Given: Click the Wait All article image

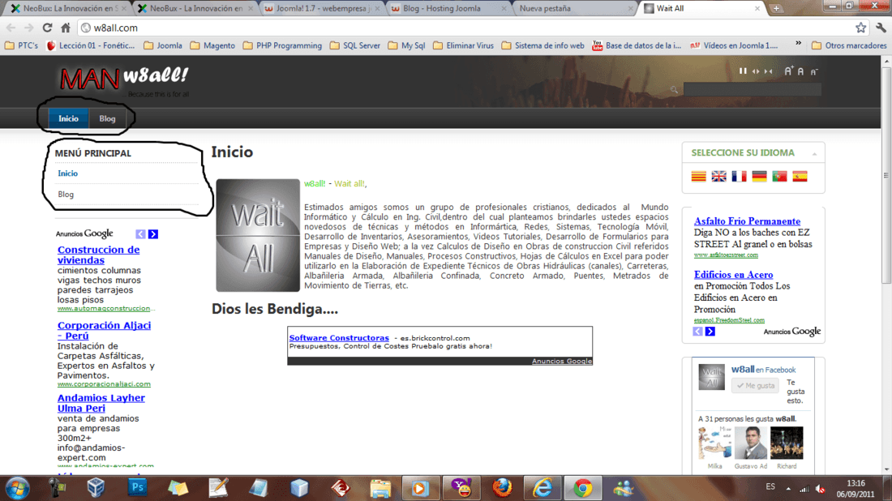Looking at the screenshot, I should 258,235.
